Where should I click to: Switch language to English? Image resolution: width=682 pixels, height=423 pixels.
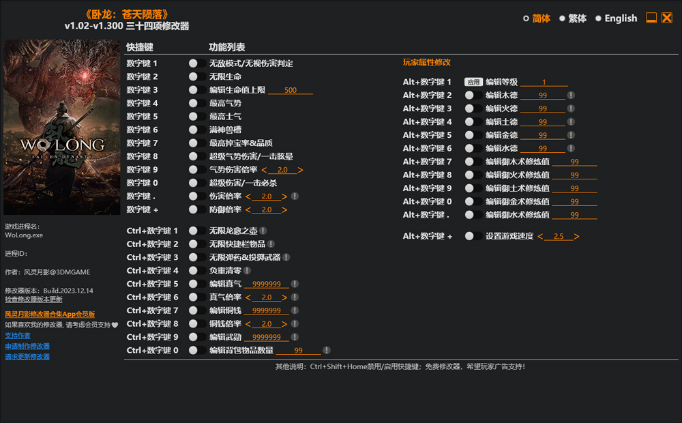click(616, 18)
